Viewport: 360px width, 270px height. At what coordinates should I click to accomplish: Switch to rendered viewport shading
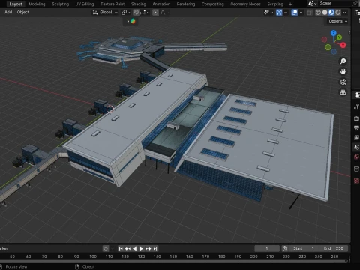point(338,13)
